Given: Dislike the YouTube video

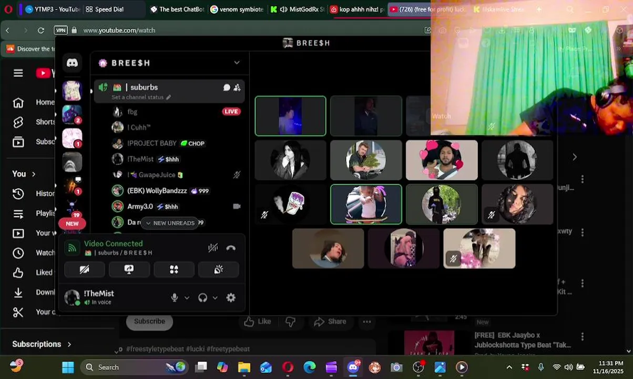Looking at the screenshot, I should tap(290, 322).
